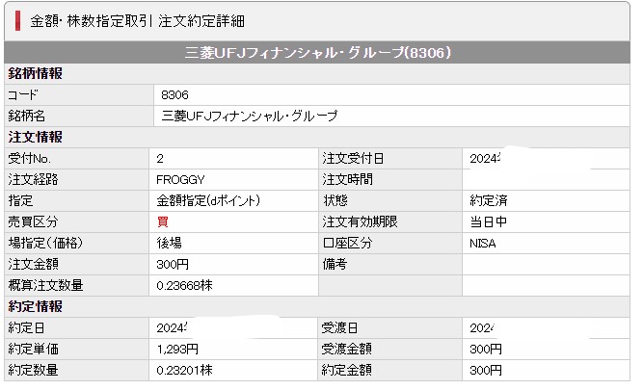Click the 注文金額 label

click(x=33, y=264)
